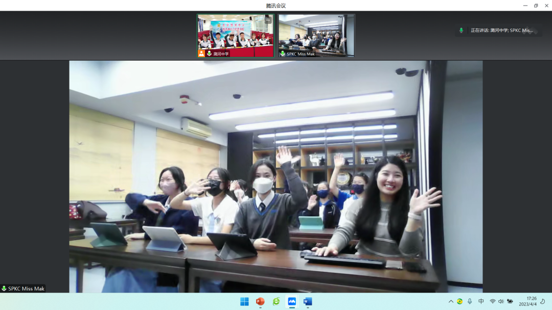Screen dimensions: 552x310
Task: Switch to Tencent Meeting taskbar icon
Action: click(292, 301)
